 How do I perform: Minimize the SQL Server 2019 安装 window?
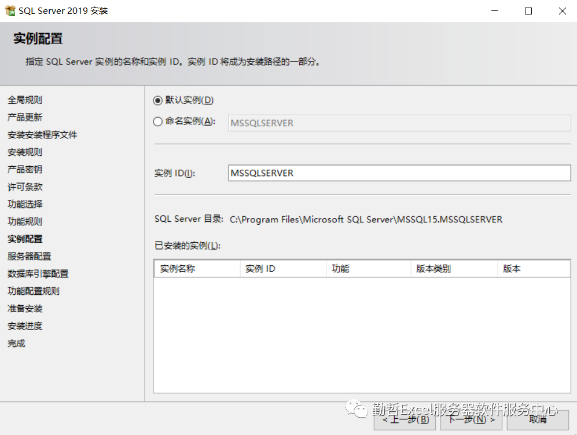tap(495, 10)
